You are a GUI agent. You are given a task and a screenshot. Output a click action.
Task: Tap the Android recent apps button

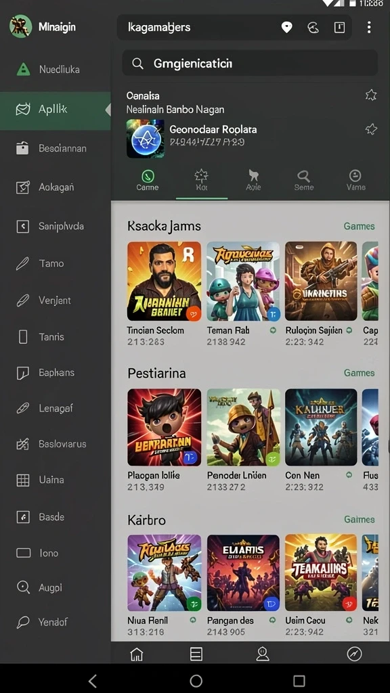[x=299, y=681]
